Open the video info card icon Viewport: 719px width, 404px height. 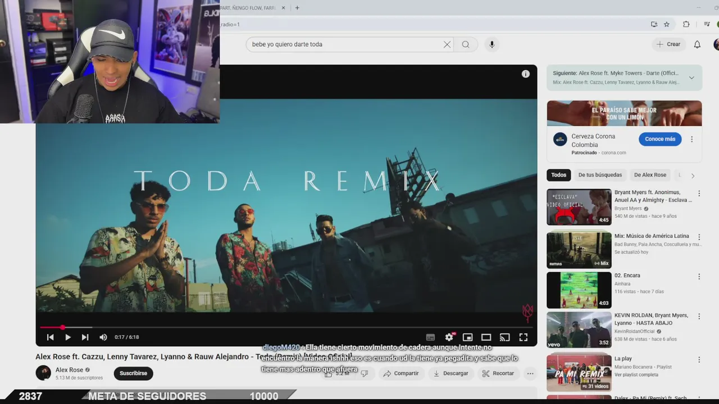[x=526, y=74]
